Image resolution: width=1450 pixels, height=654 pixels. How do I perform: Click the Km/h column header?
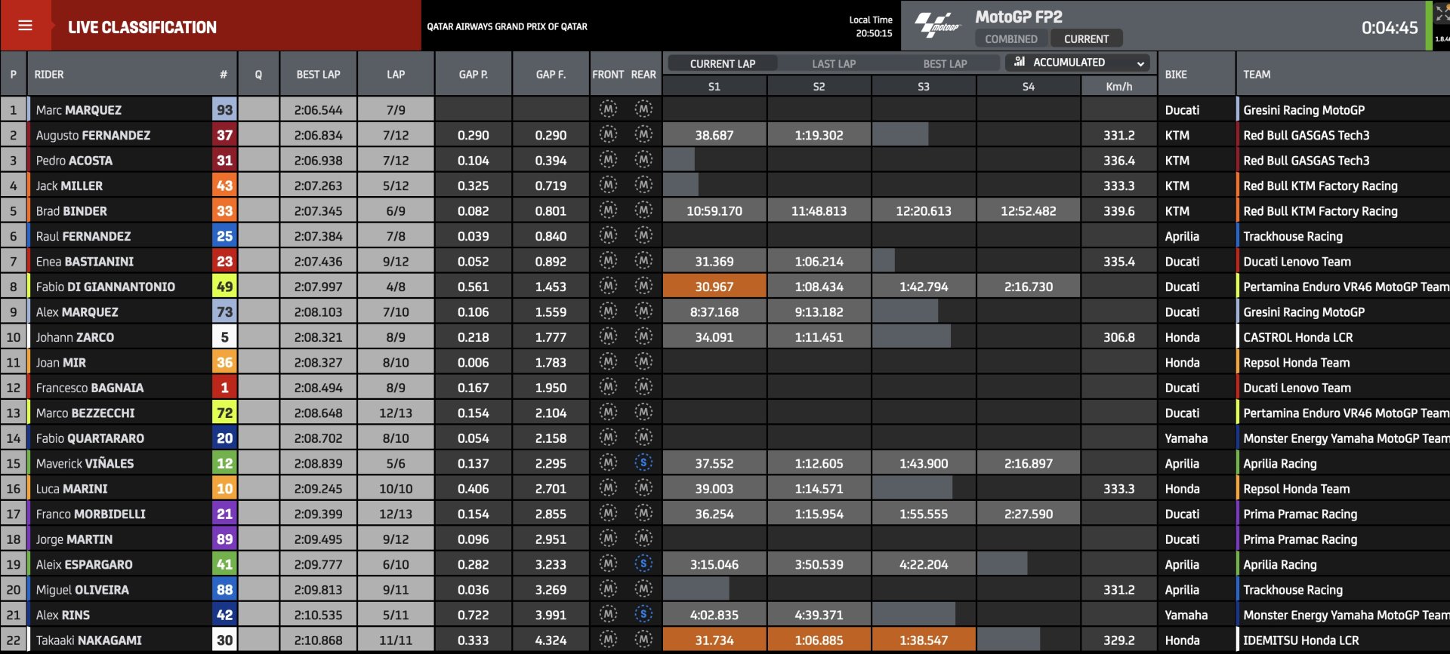pyautogui.click(x=1118, y=87)
